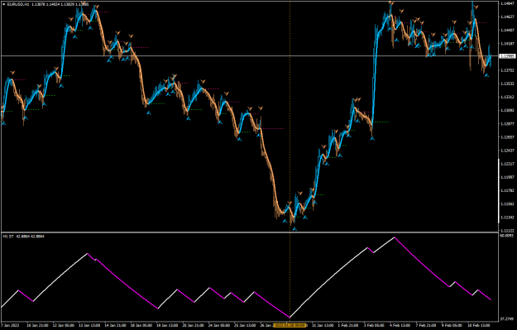This screenshot has height=330, width=517.
Task: Click the 7 Feb 21:00 time axis label
Action: point(426,325)
